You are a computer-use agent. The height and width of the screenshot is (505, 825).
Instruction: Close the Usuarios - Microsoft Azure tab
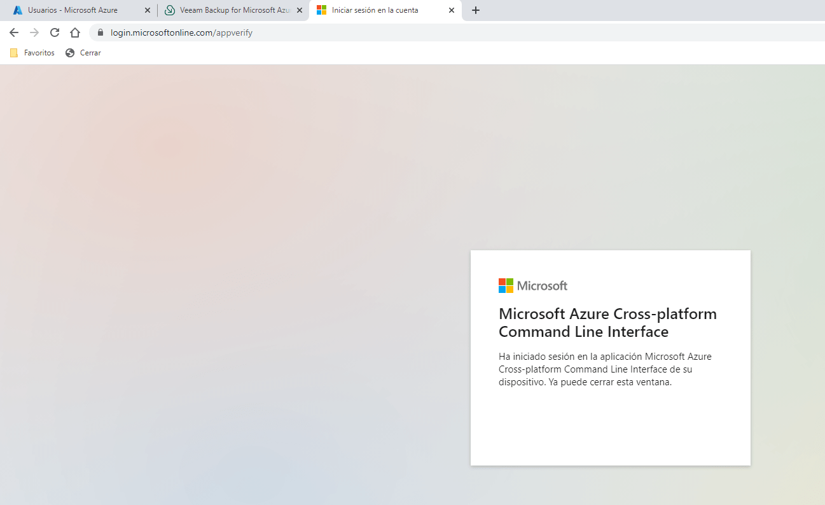(148, 10)
